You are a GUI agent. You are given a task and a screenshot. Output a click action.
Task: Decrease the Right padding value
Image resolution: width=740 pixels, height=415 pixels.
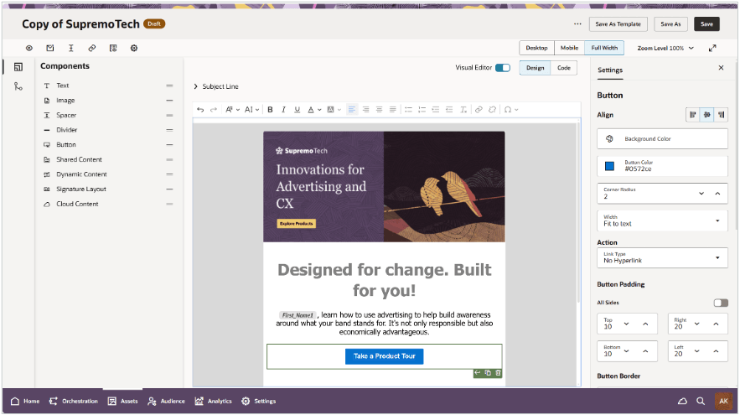696,324
